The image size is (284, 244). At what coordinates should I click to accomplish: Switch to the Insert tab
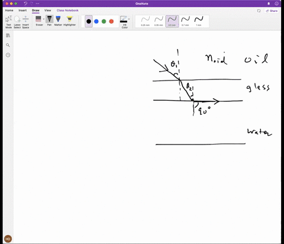point(22,10)
